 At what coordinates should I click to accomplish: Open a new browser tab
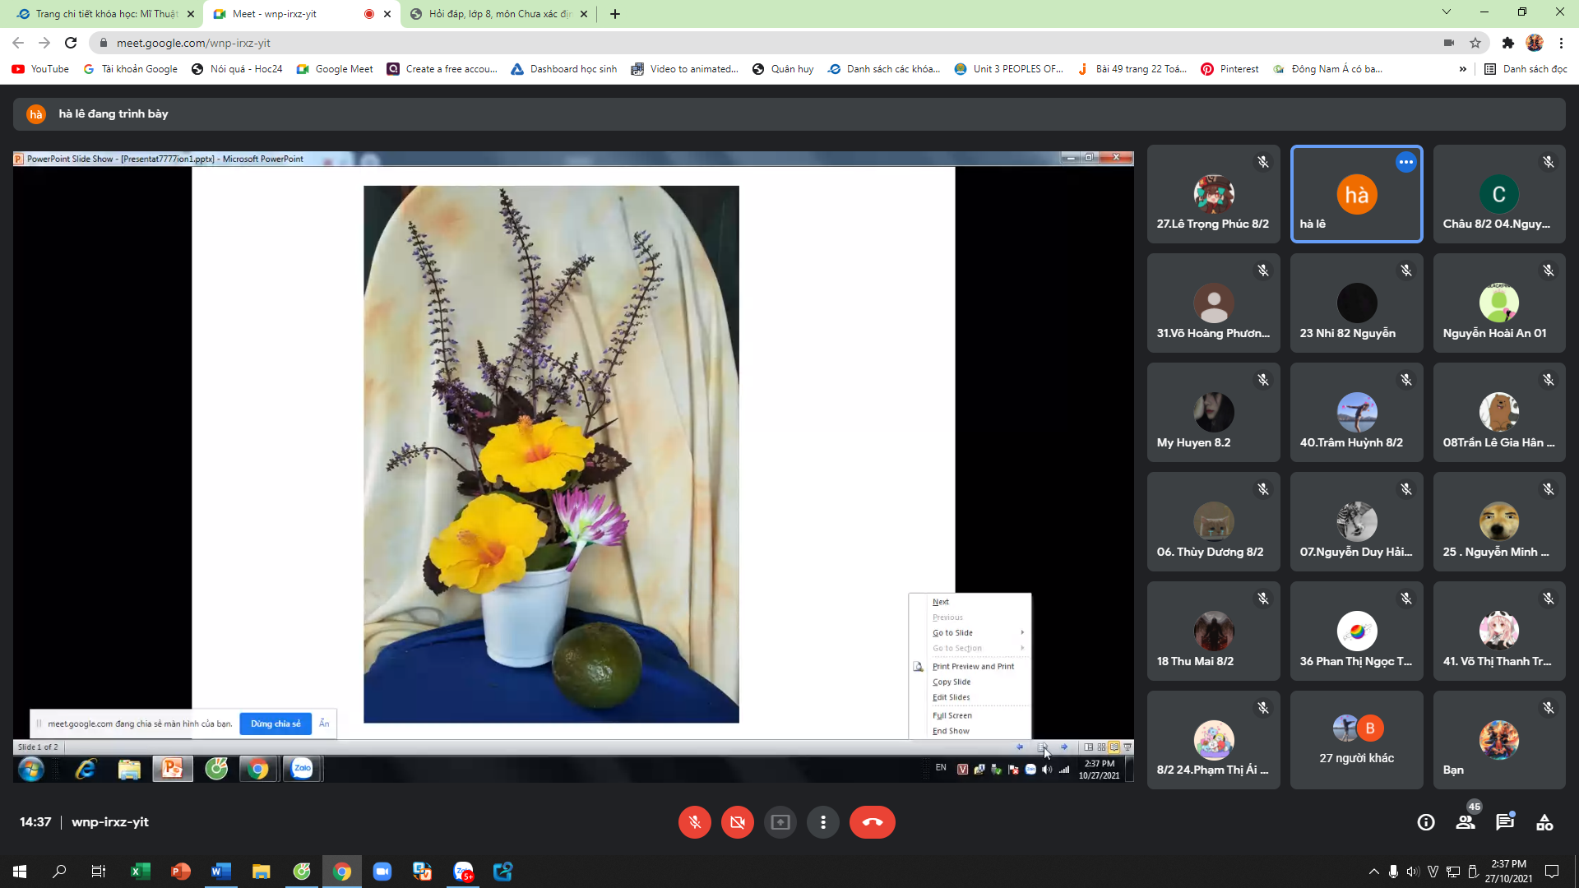click(614, 14)
